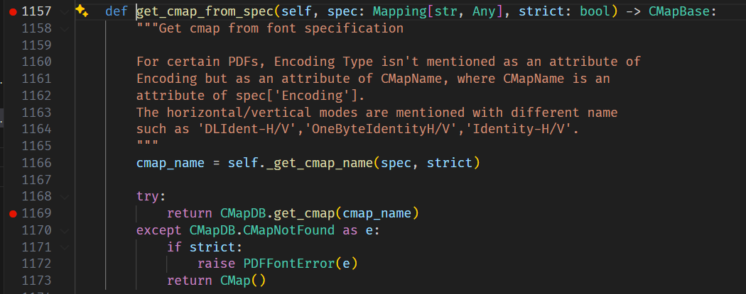Remove the breakpoint on line 1157

click(x=13, y=11)
